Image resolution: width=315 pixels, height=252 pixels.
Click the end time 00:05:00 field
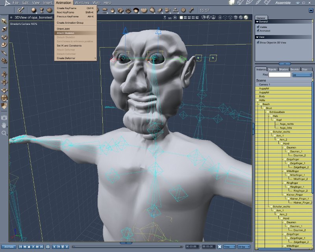click(209, 246)
